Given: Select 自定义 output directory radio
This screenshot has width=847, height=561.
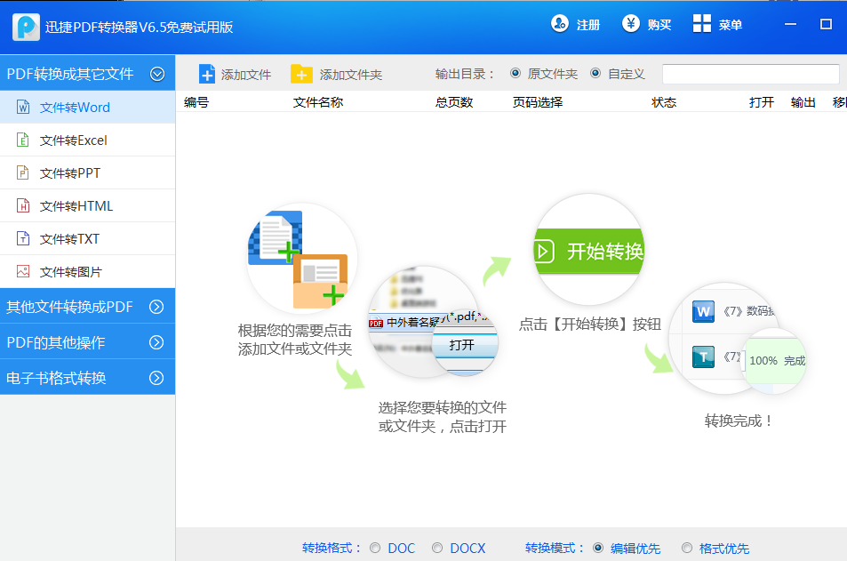Looking at the screenshot, I should coord(595,73).
